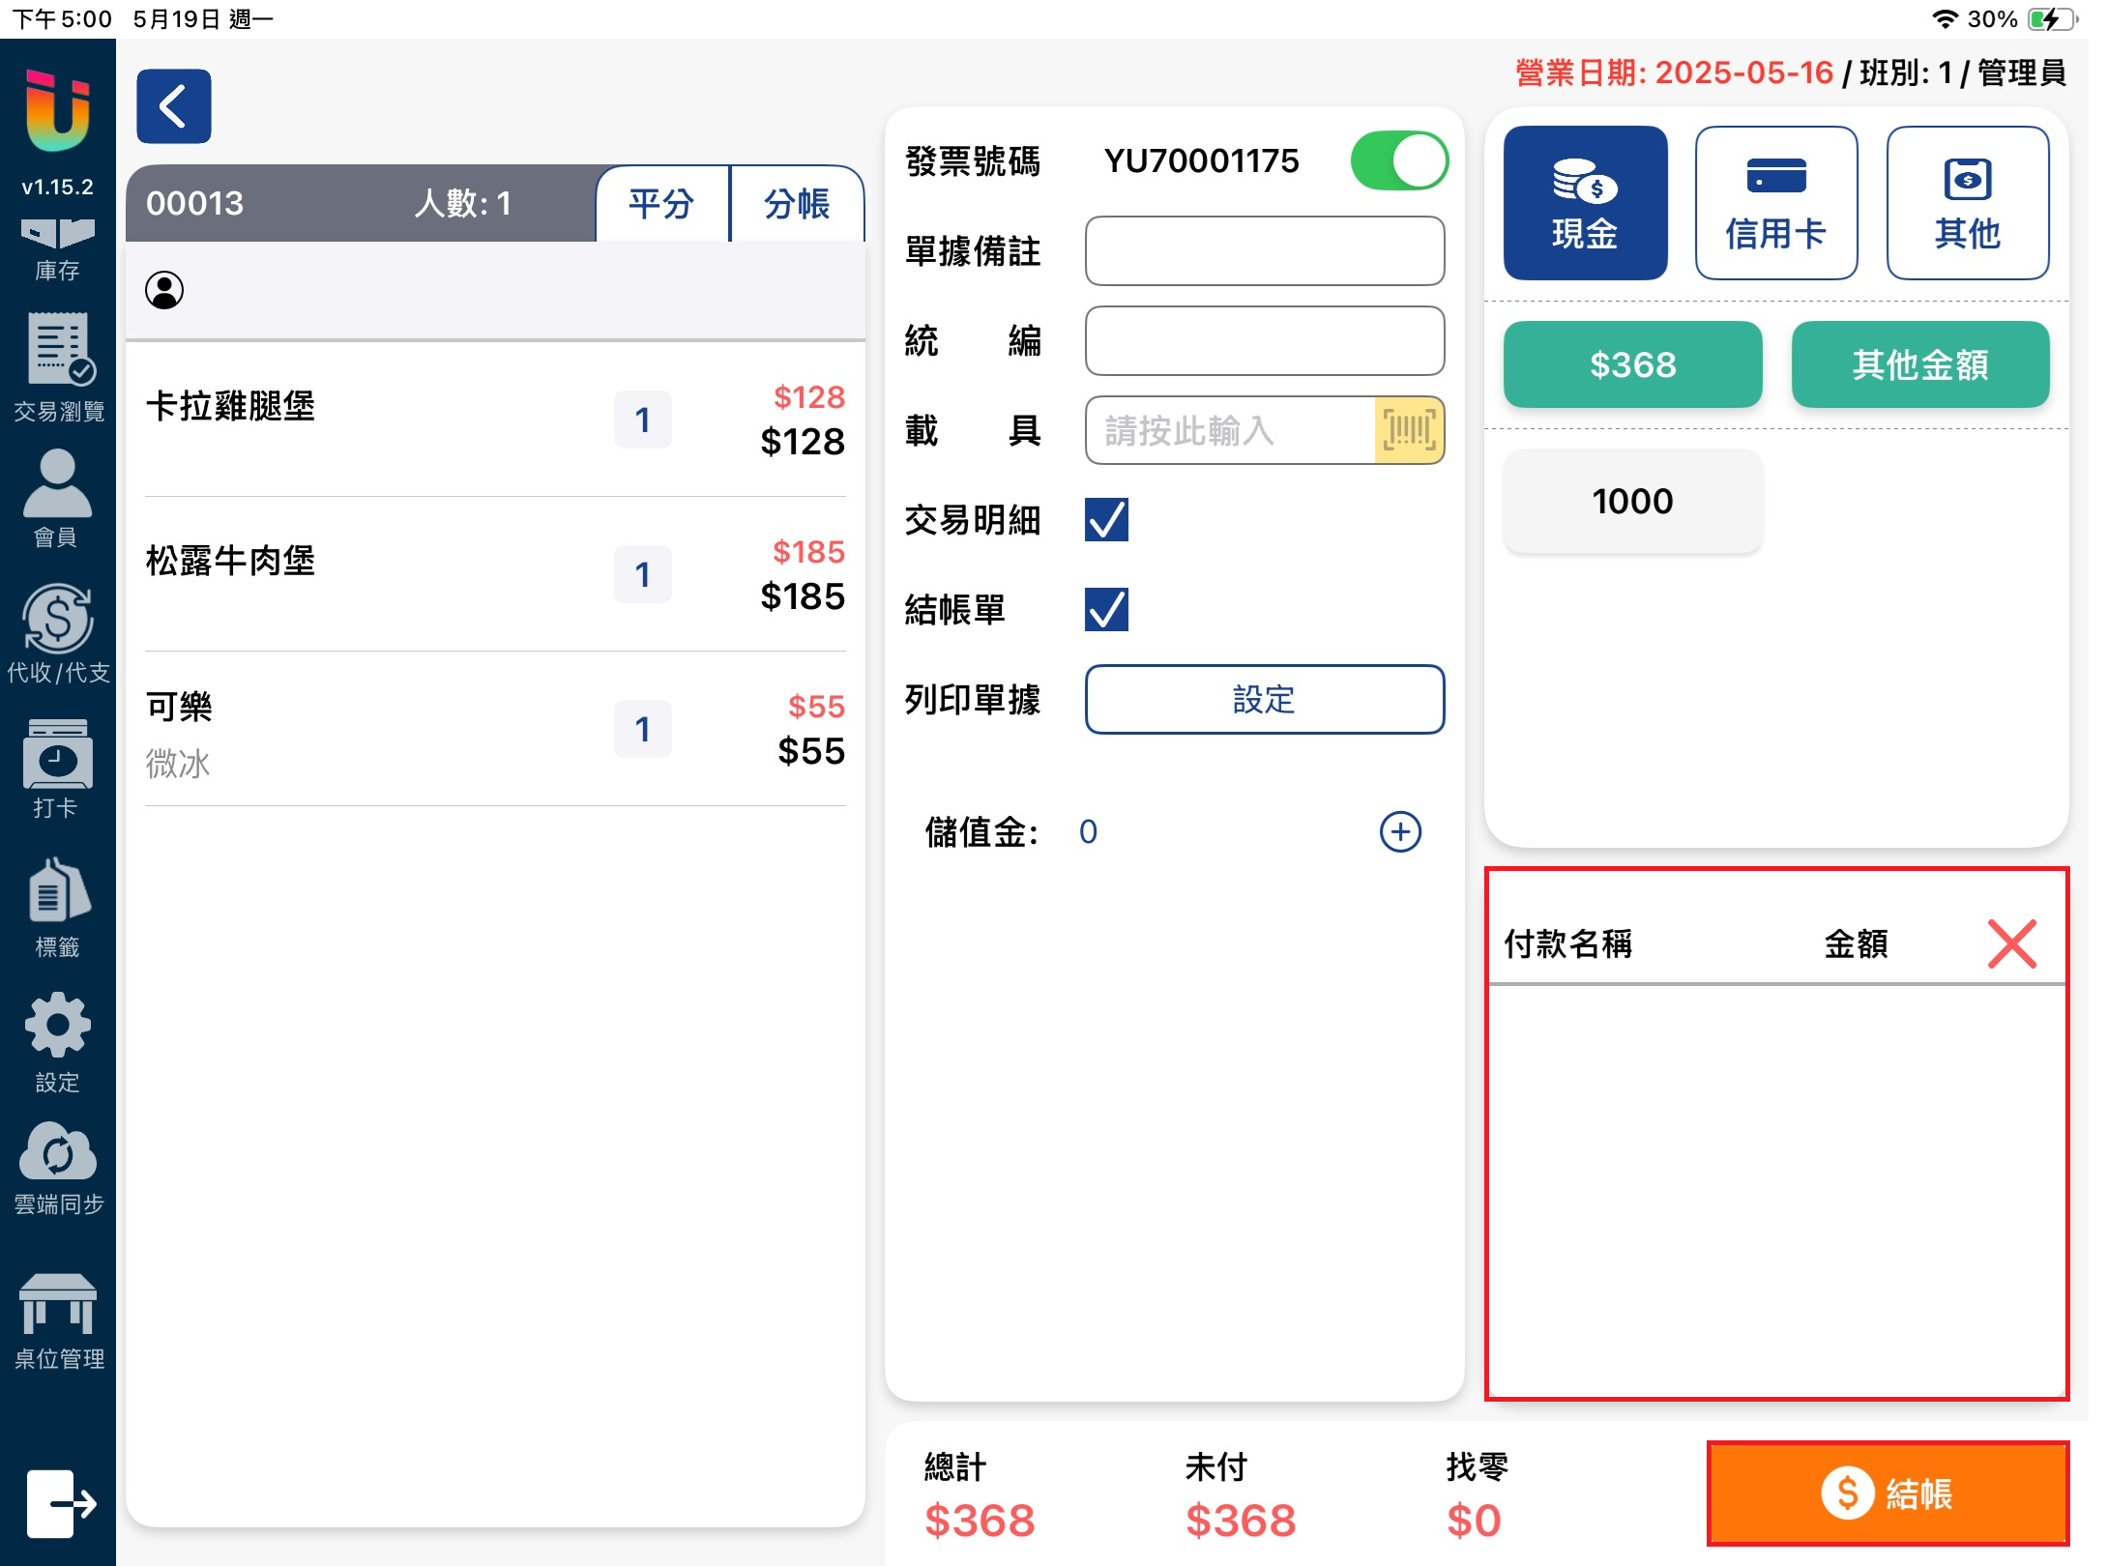Open the 標籤 label icon
The width and height of the screenshot is (2106, 1566).
[57, 906]
